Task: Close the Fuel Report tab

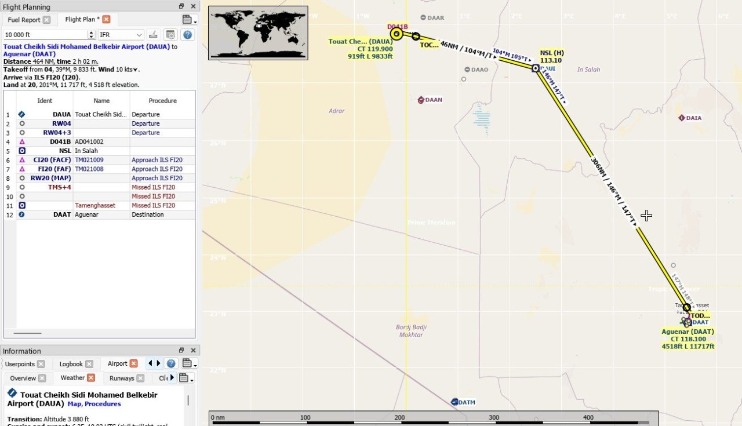Action: point(47,20)
